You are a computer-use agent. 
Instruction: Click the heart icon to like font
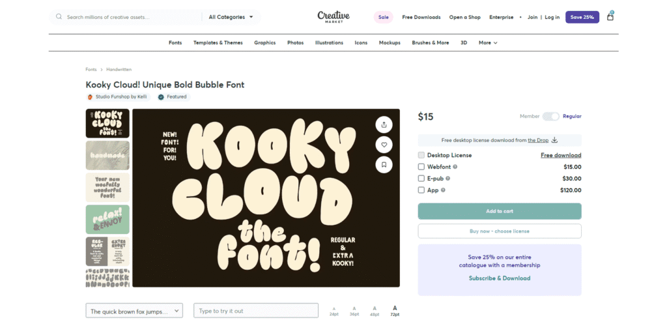(384, 145)
